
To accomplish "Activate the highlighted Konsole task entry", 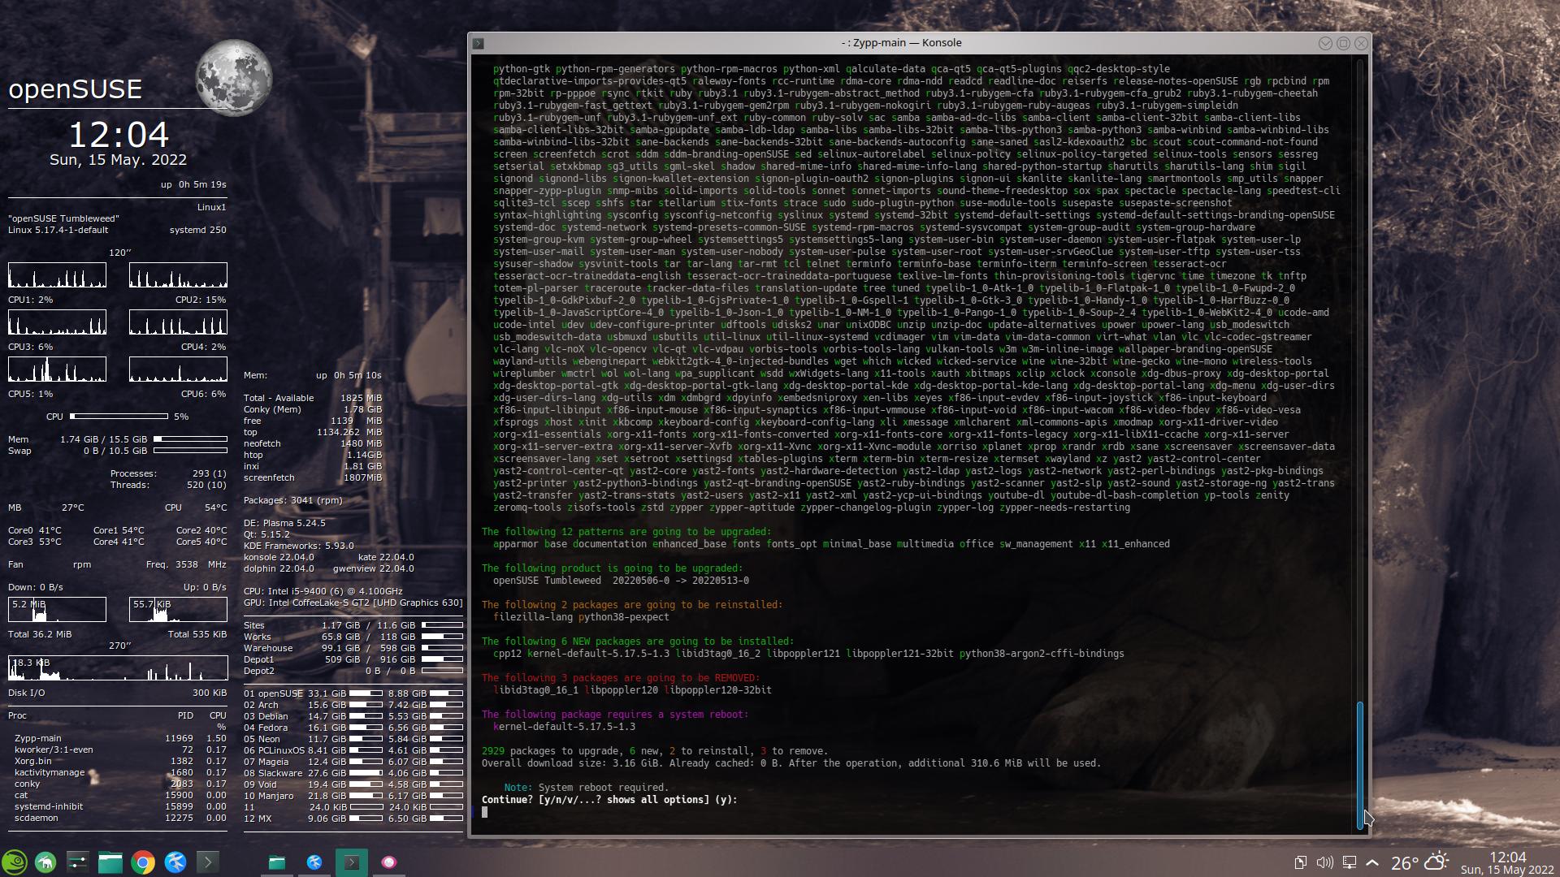I will pos(352,862).
